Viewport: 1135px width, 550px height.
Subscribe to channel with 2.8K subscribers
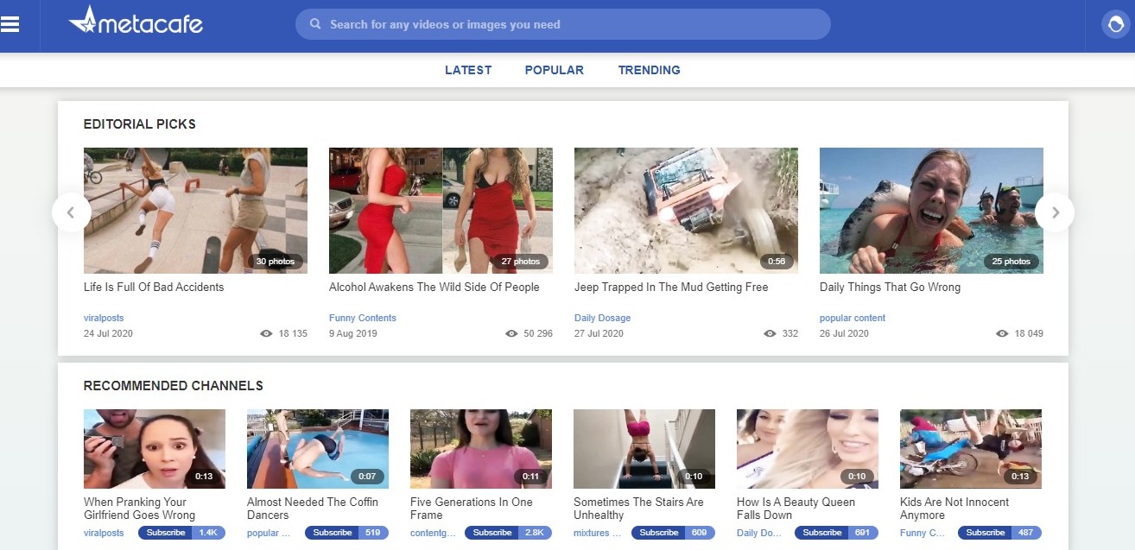tap(492, 533)
